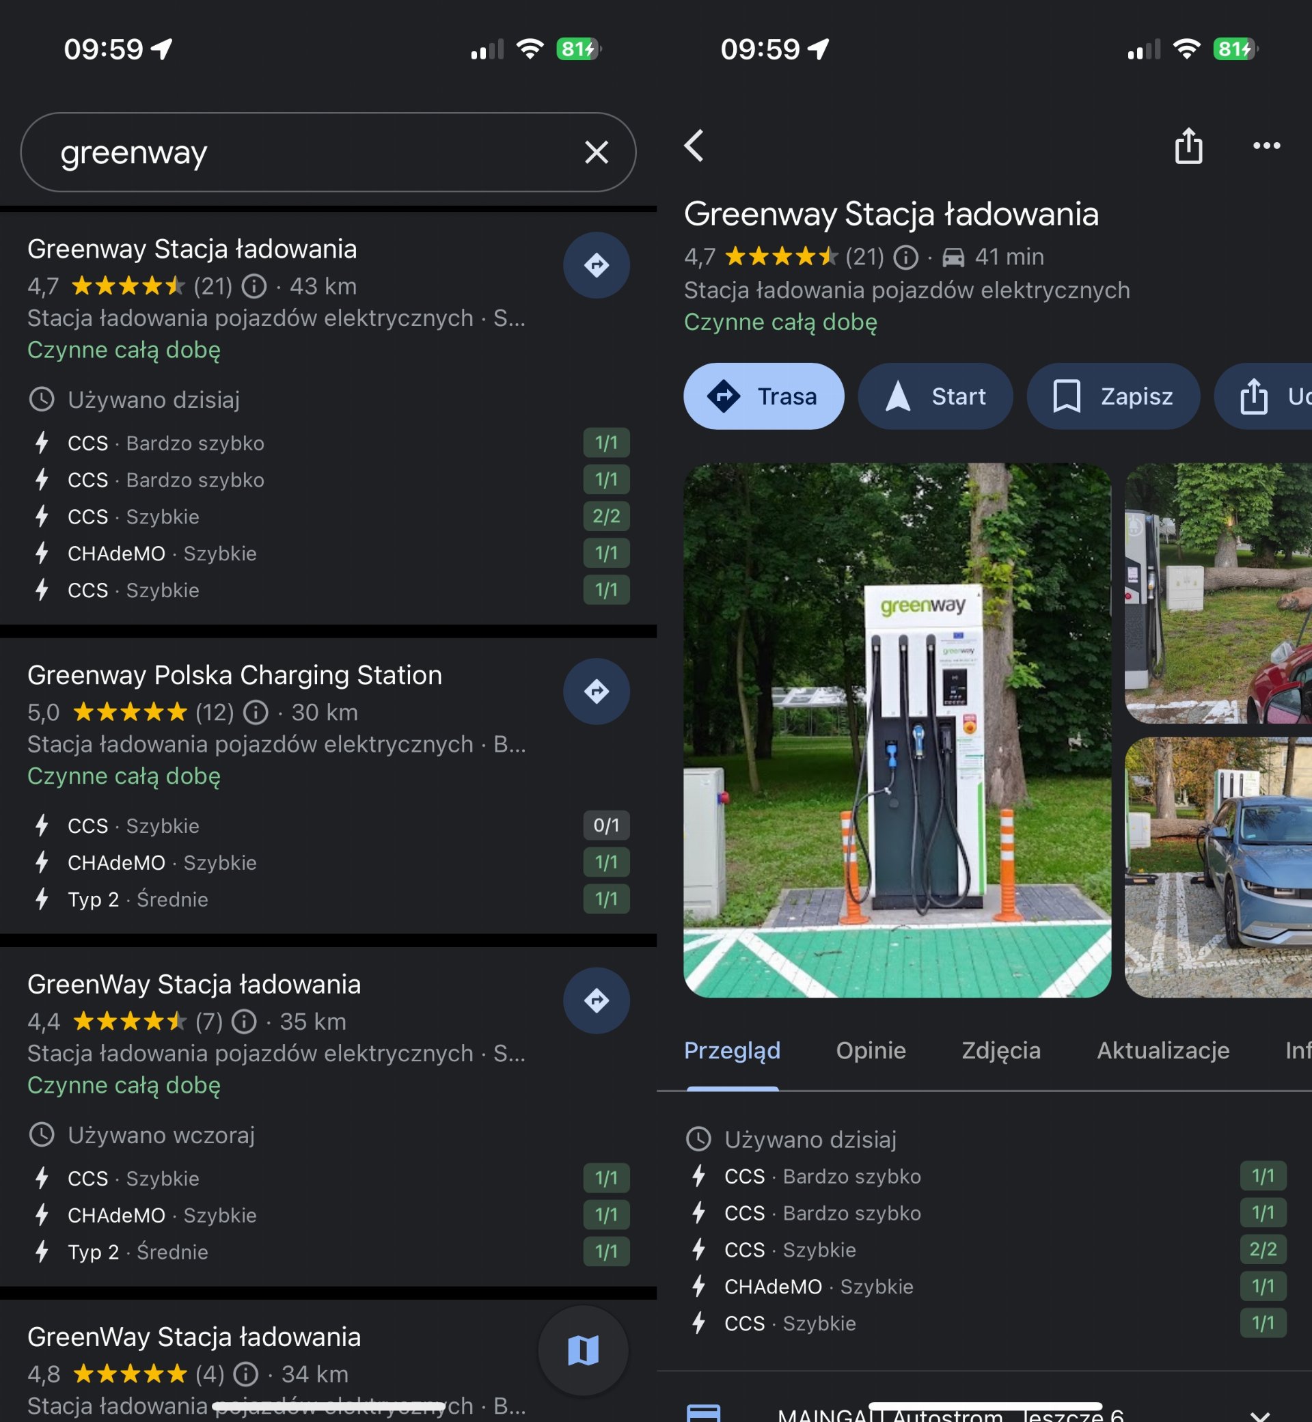Tap the Start navigation button

coord(935,396)
